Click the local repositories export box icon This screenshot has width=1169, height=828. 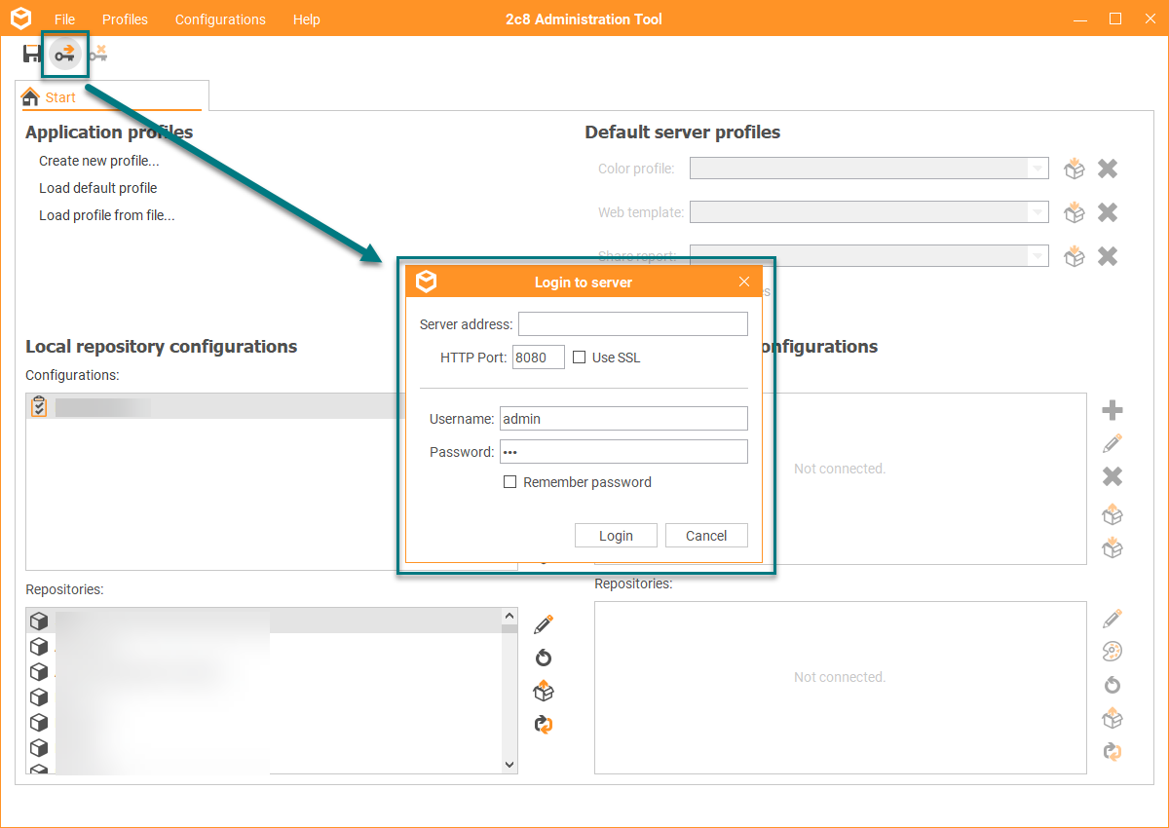click(544, 691)
